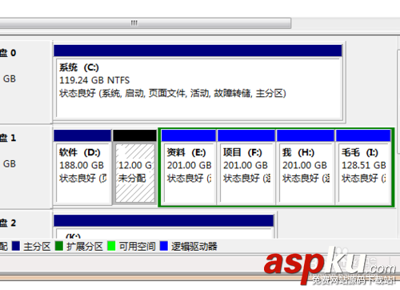The image size is (400, 290).
Task: Click 201.00 GB text under 项目 (F:)
Action: 246,165
